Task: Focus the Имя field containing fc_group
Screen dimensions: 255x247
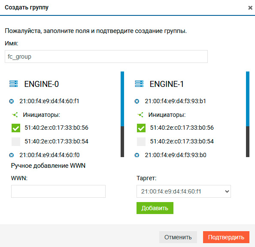Action: (106, 57)
